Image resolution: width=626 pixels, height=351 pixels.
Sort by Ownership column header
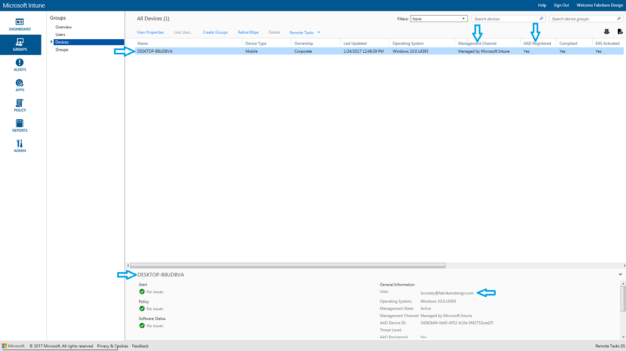303,44
